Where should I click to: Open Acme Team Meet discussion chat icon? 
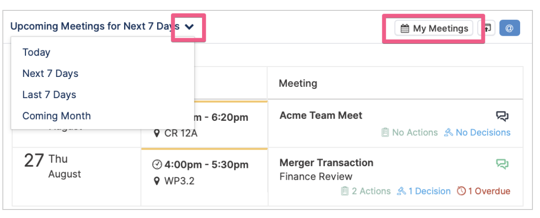click(502, 117)
